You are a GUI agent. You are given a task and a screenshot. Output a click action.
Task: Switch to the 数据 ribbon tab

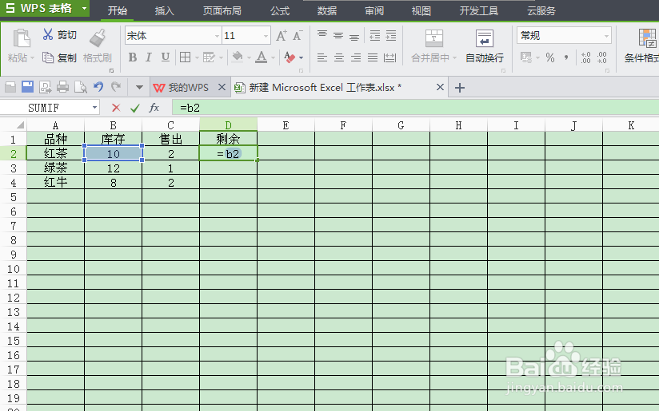pos(327,10)
